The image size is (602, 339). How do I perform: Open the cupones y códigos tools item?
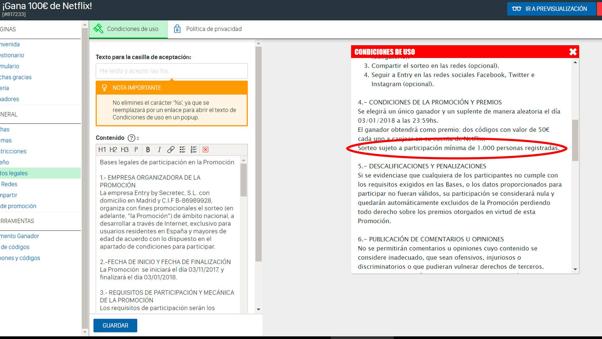click(20, 258)
